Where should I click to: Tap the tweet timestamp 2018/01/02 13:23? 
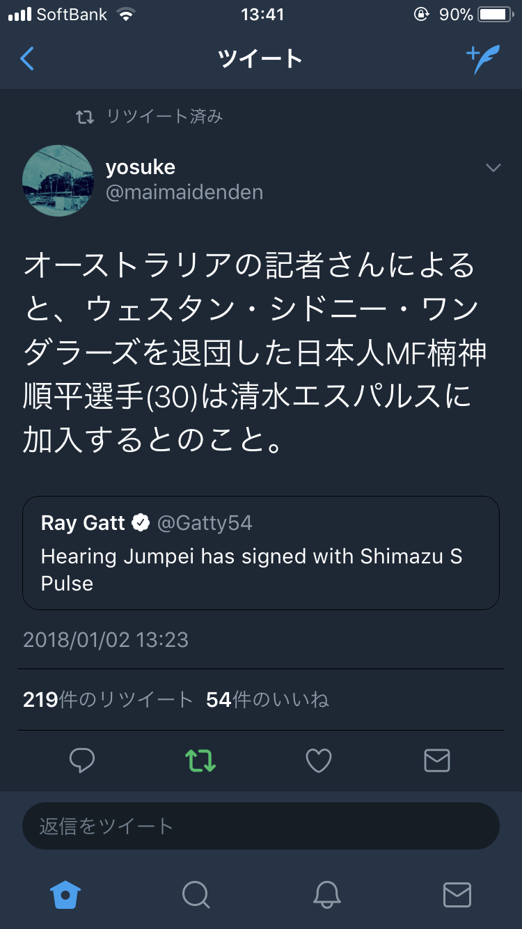tap(106, 640)
